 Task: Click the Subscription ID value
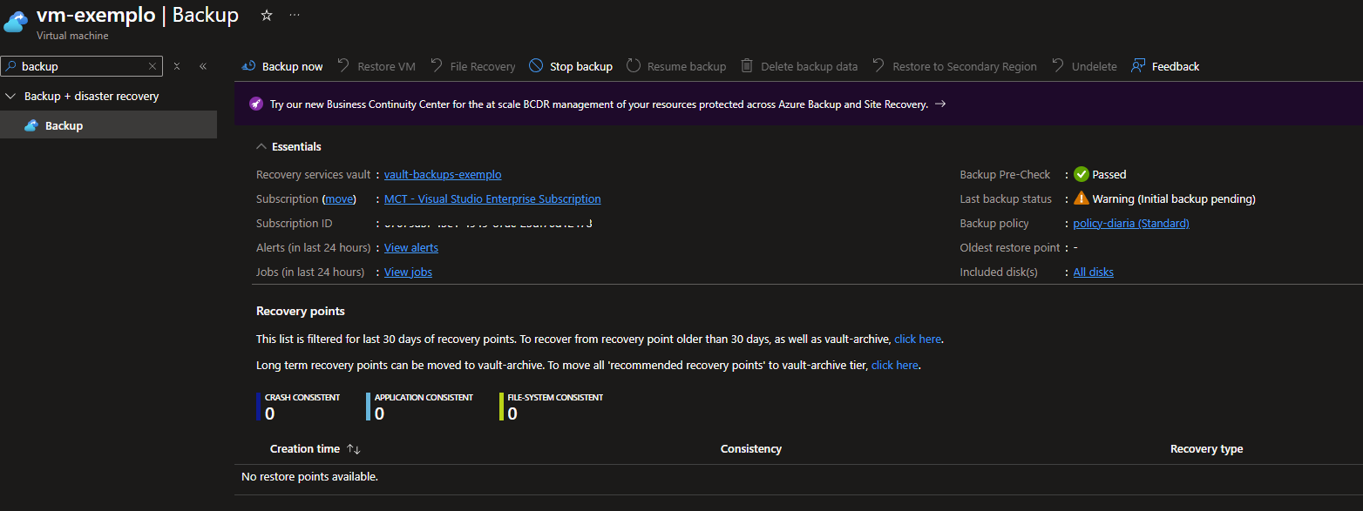pyautogui.click(x=488, y=224)
